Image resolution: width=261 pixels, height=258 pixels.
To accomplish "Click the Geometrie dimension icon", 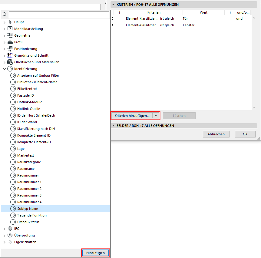I will pyautogui.click(x=10, y=35).
